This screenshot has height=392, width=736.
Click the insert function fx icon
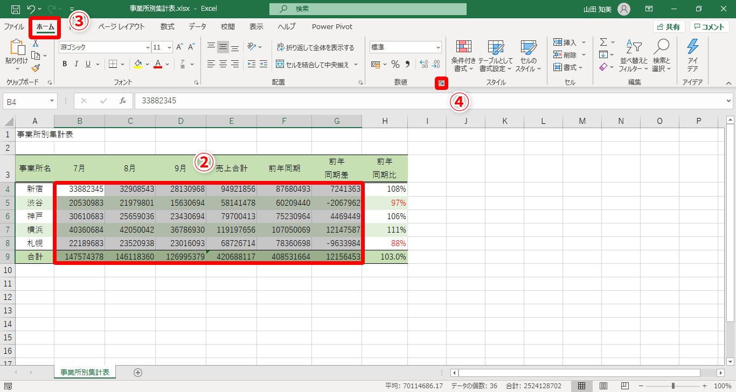pos(123,101)
